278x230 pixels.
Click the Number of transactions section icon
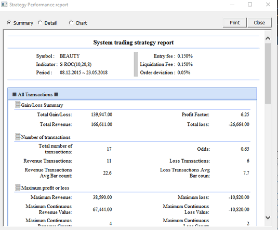pos(18,137)
